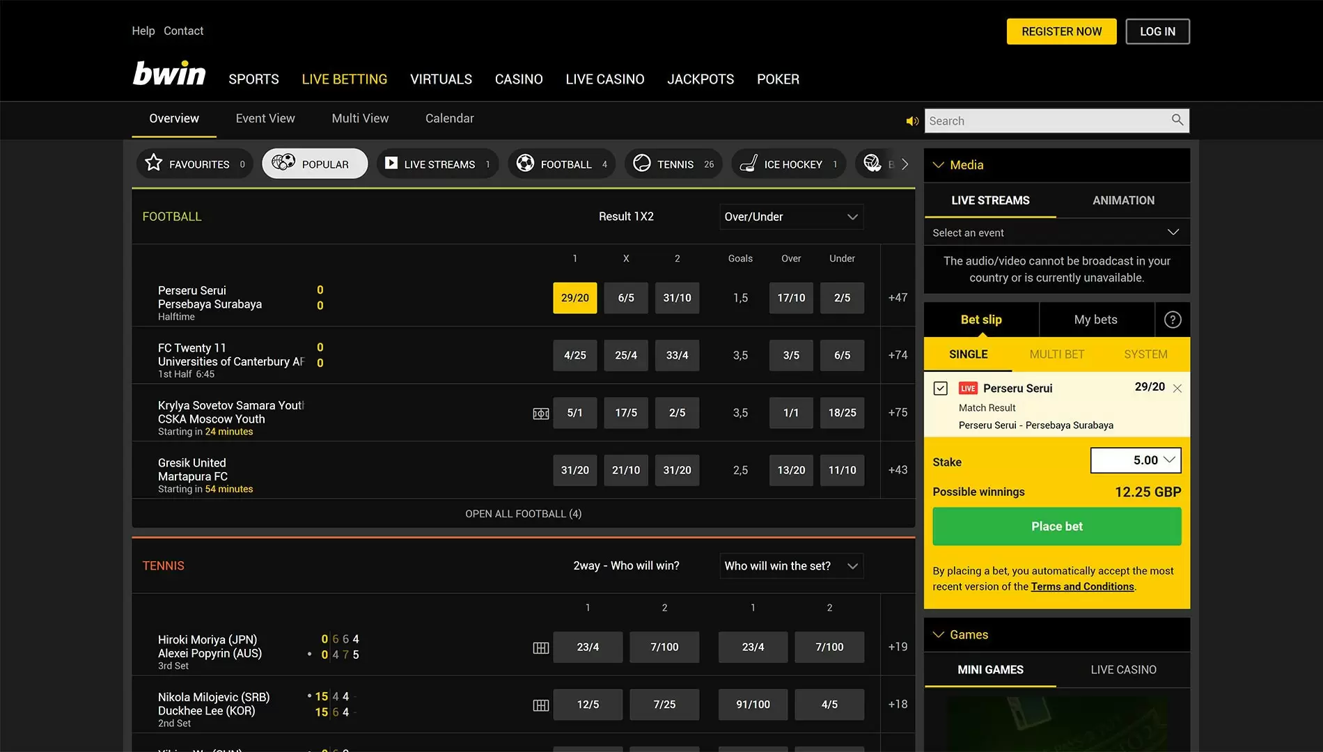The image size is (1323, 752).
Task: Select Over 3/5 odds FC Twenty 11 match
Action: click(791, 355)
